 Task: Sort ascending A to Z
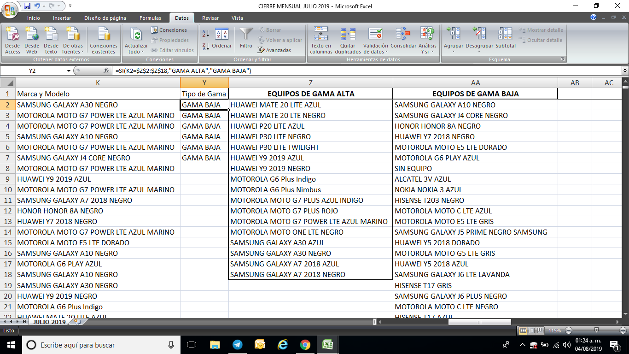(x=206, y=34)
